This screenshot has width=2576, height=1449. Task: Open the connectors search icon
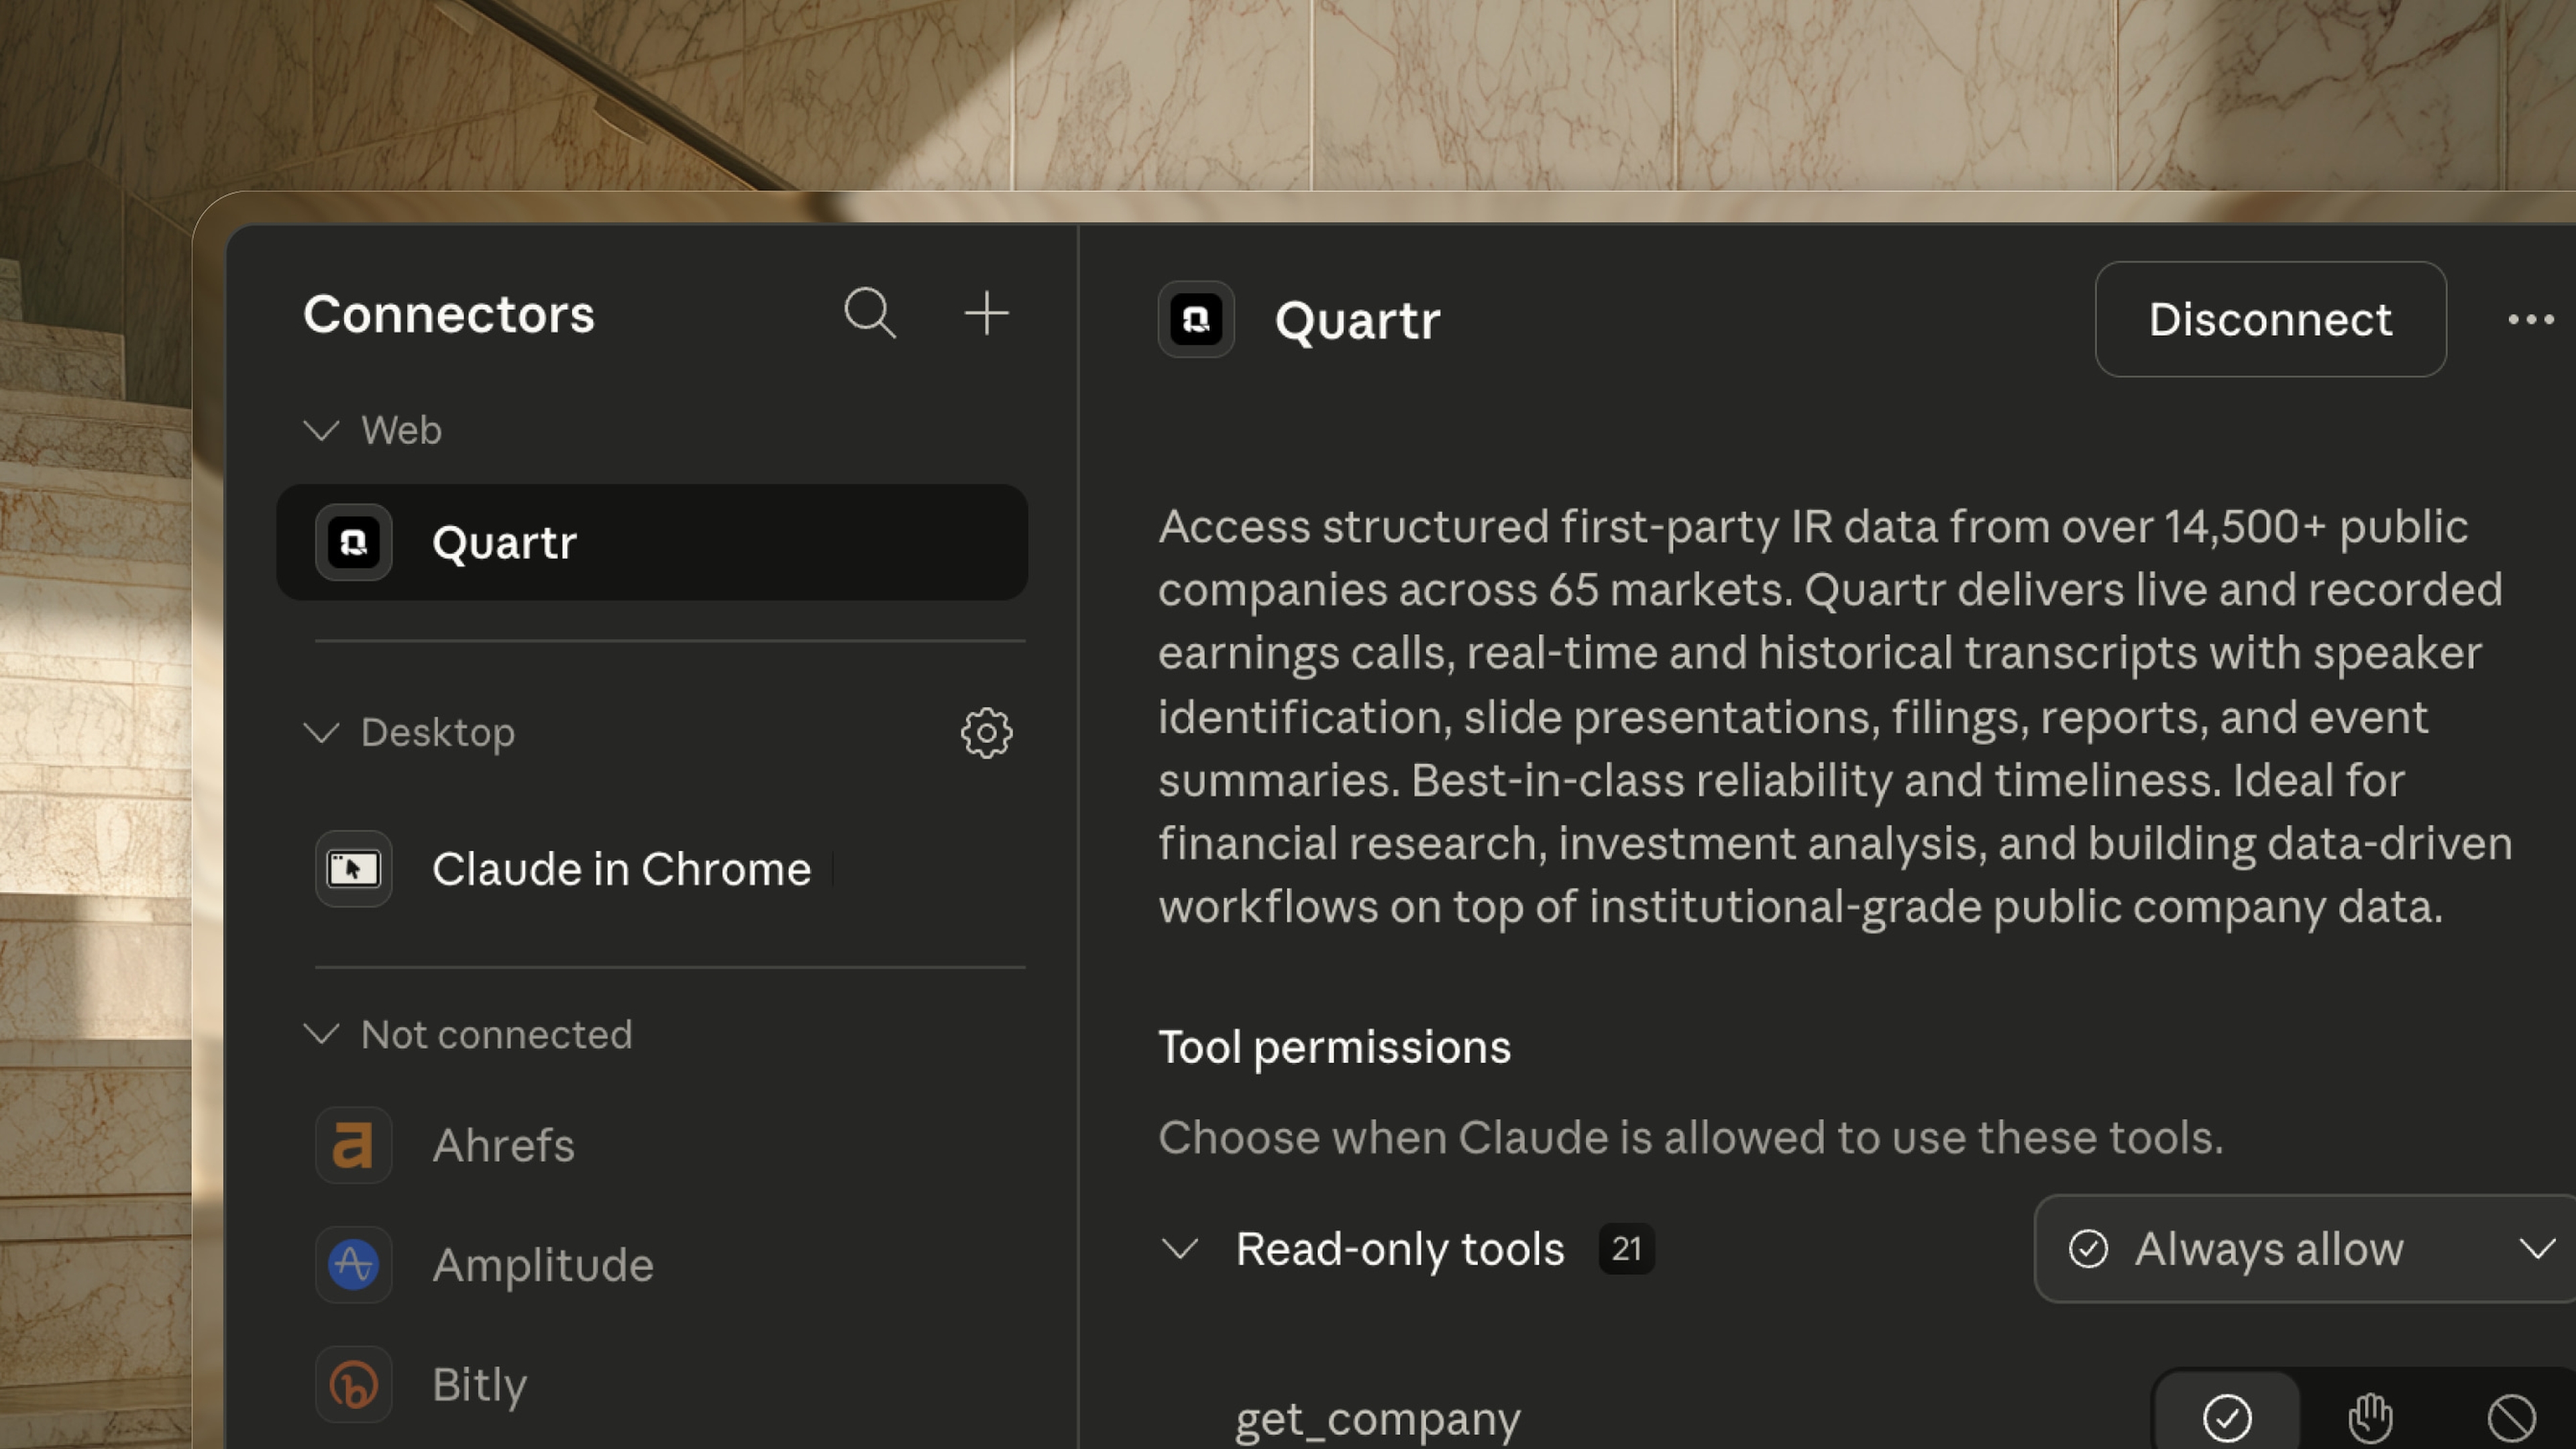coord(869,314)
